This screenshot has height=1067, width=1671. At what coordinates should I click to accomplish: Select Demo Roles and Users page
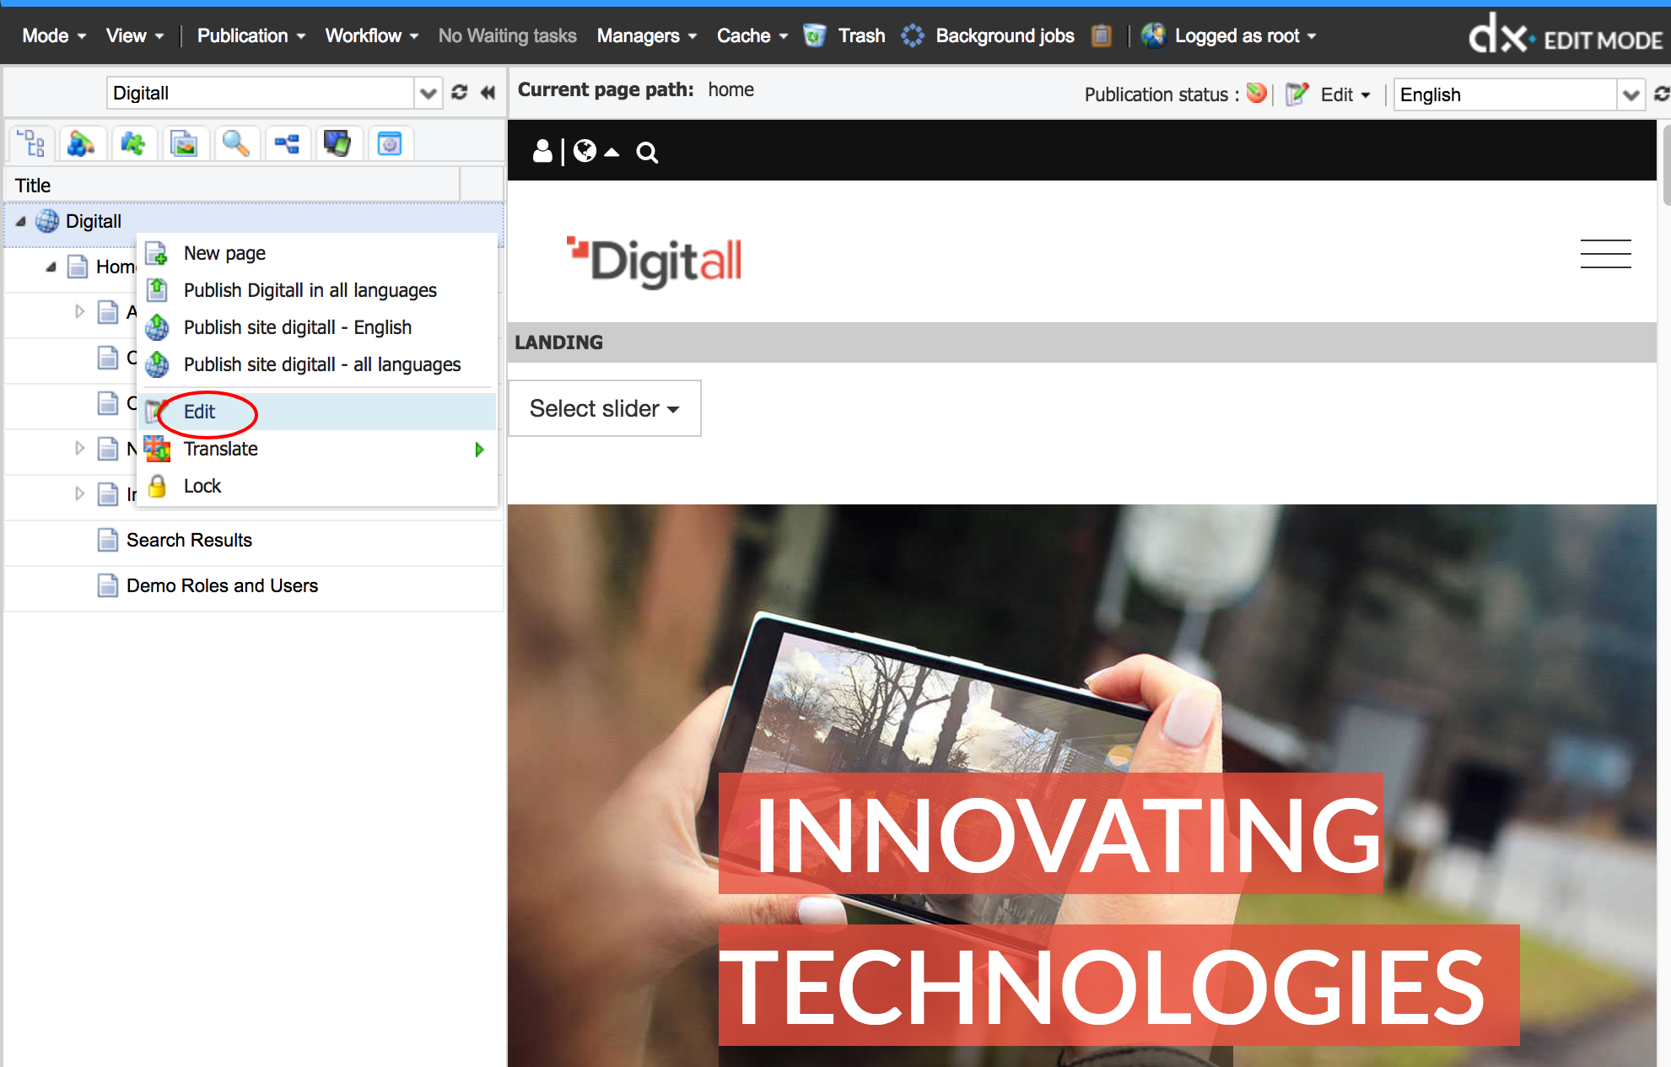pyautogui.click(x=222, y=585)
